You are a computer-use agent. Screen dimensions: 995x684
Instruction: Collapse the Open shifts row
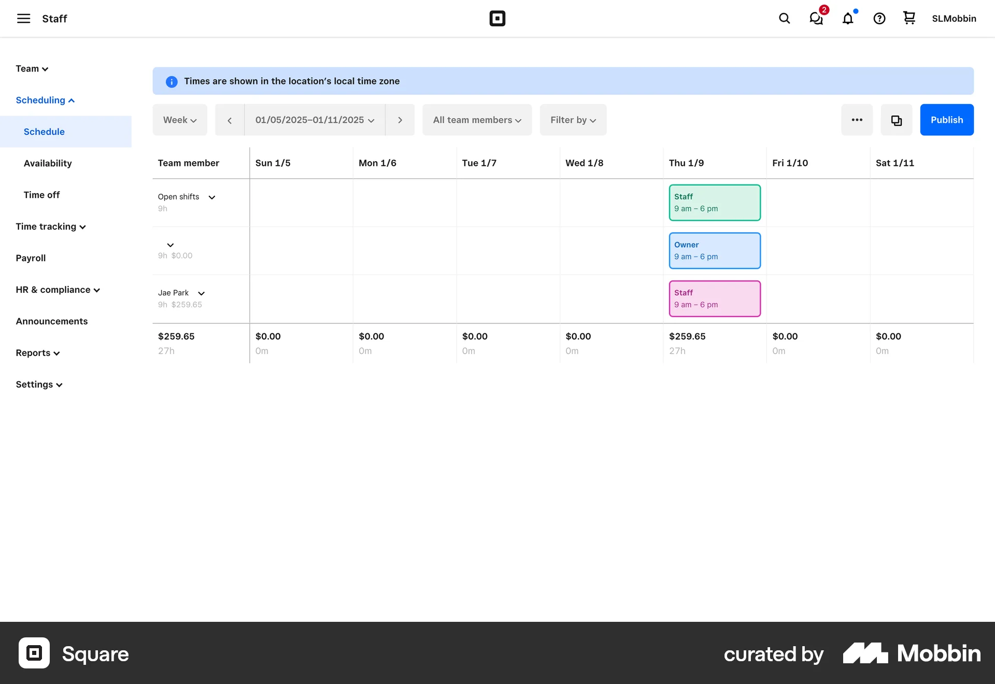pyautogui.click(x=211, y=197)
